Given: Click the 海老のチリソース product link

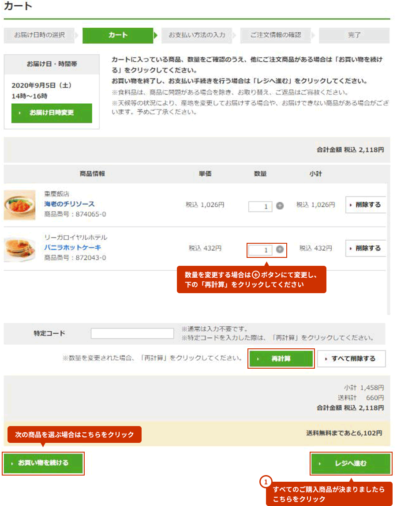Looking at the screenshot, I should coord(69,204).
